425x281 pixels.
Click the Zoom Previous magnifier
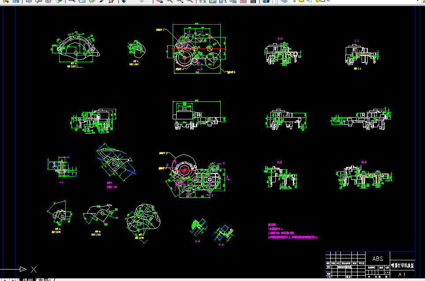(190, 1)
